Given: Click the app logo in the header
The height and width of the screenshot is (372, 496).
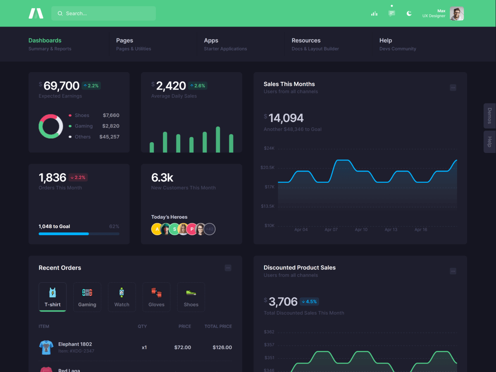Looking at the screenshot, I should tap(36, 13).
